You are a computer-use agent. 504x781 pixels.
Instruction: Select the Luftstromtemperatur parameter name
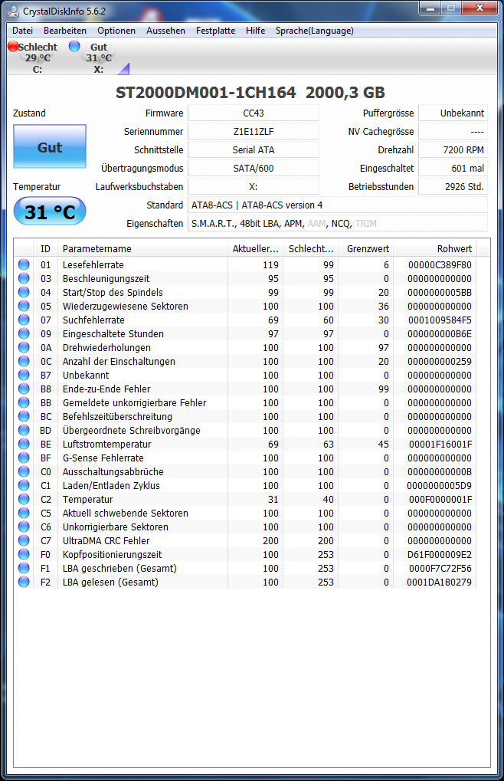coord(107,444)
